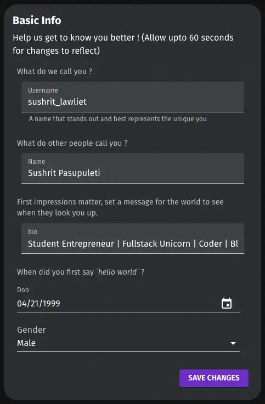Click the Dob field label

[x=23, y=290]
